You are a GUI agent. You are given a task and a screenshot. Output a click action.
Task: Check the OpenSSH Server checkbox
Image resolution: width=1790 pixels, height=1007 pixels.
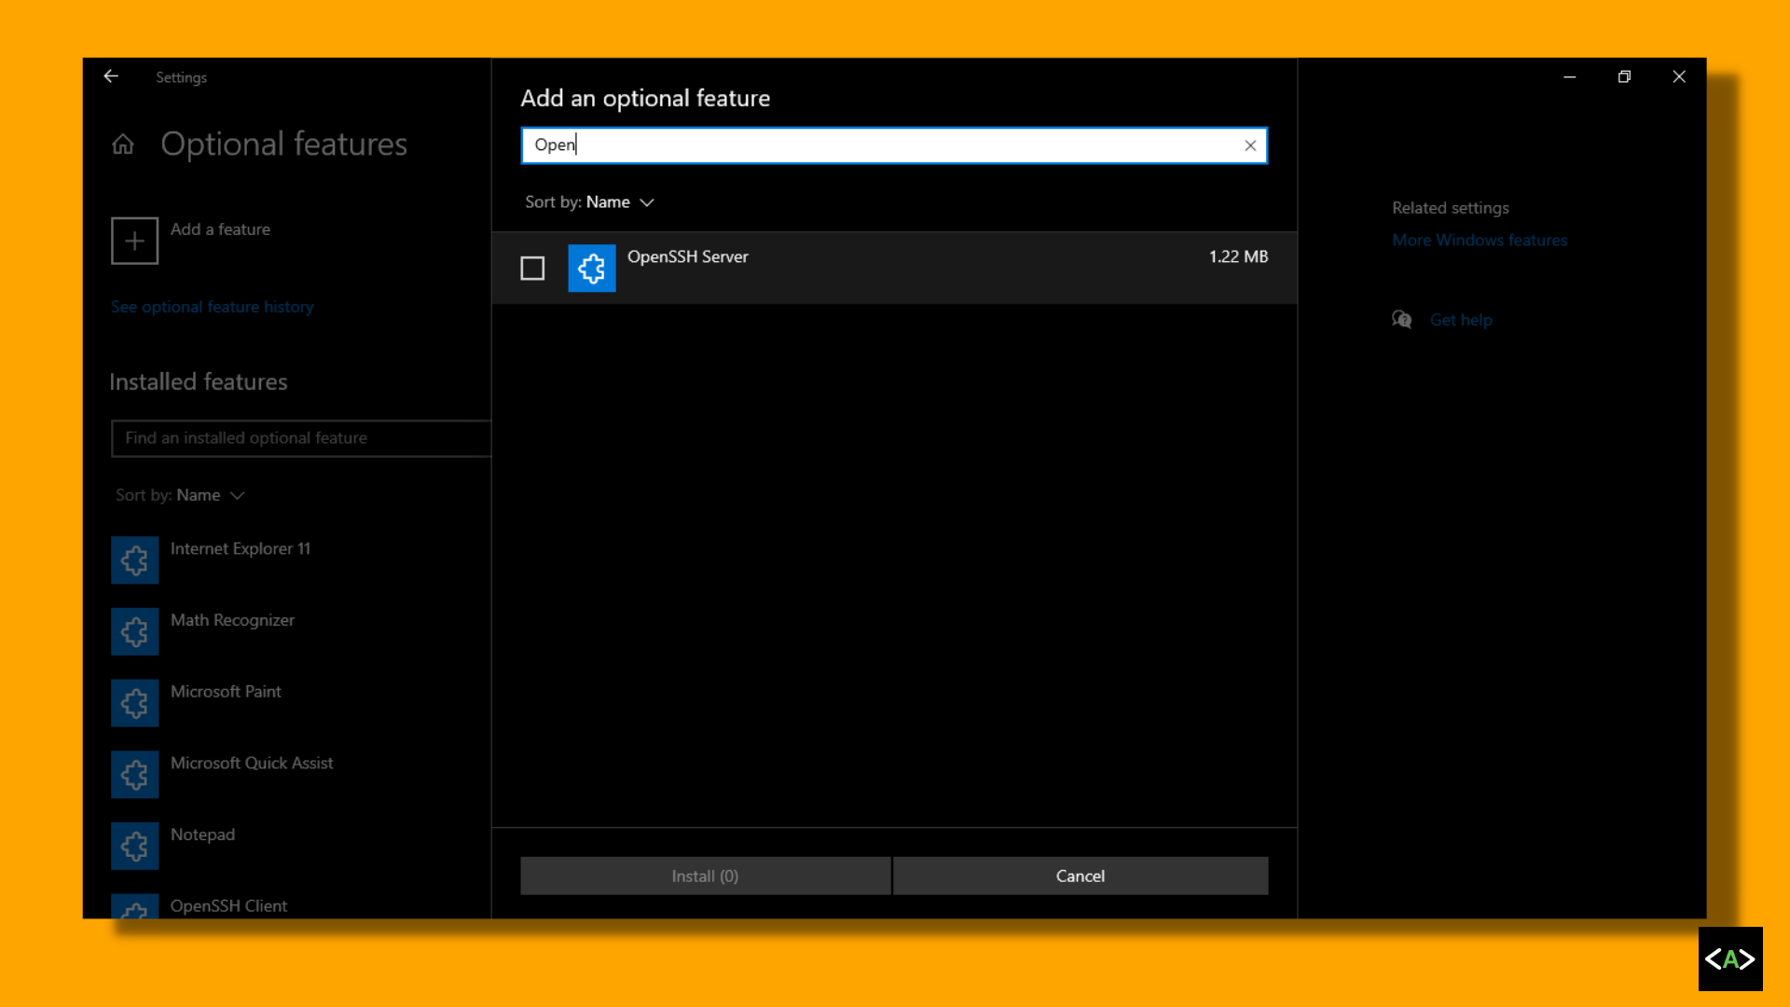(x=532, y=269)
